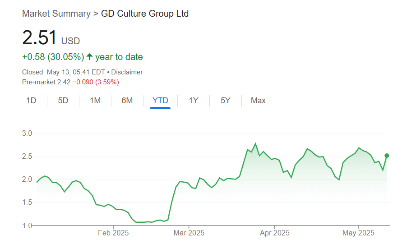Click the late-March price peak on chart
Viewport: 393px width, 244px height.
[255, 143]
